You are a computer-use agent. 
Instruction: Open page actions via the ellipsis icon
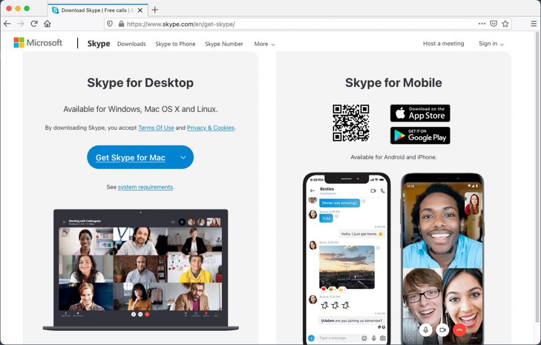point(482,24)
